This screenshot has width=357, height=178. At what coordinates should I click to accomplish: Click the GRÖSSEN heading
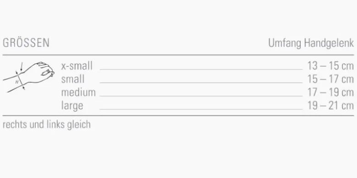click(26, 43)
